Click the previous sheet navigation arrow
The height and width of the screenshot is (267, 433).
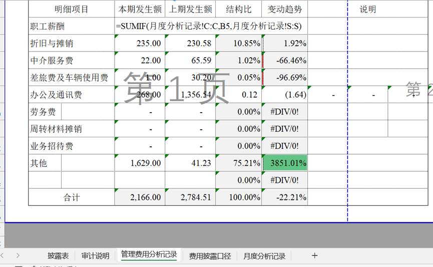coord(4,255)
